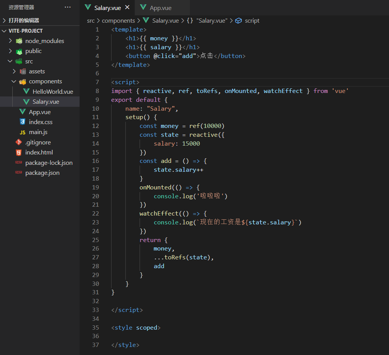The width and height of the screenshot is (389, 355).
Task: Click the npm icon next to package.json
Action: [19, 173]
